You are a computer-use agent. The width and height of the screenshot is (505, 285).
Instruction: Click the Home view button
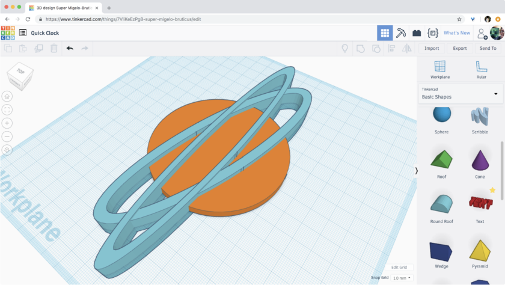pos(7,96)
